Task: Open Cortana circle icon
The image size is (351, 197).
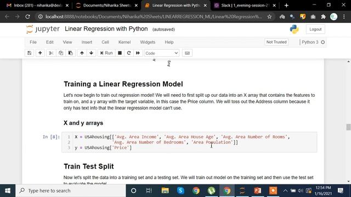Action: coord(134,190)
